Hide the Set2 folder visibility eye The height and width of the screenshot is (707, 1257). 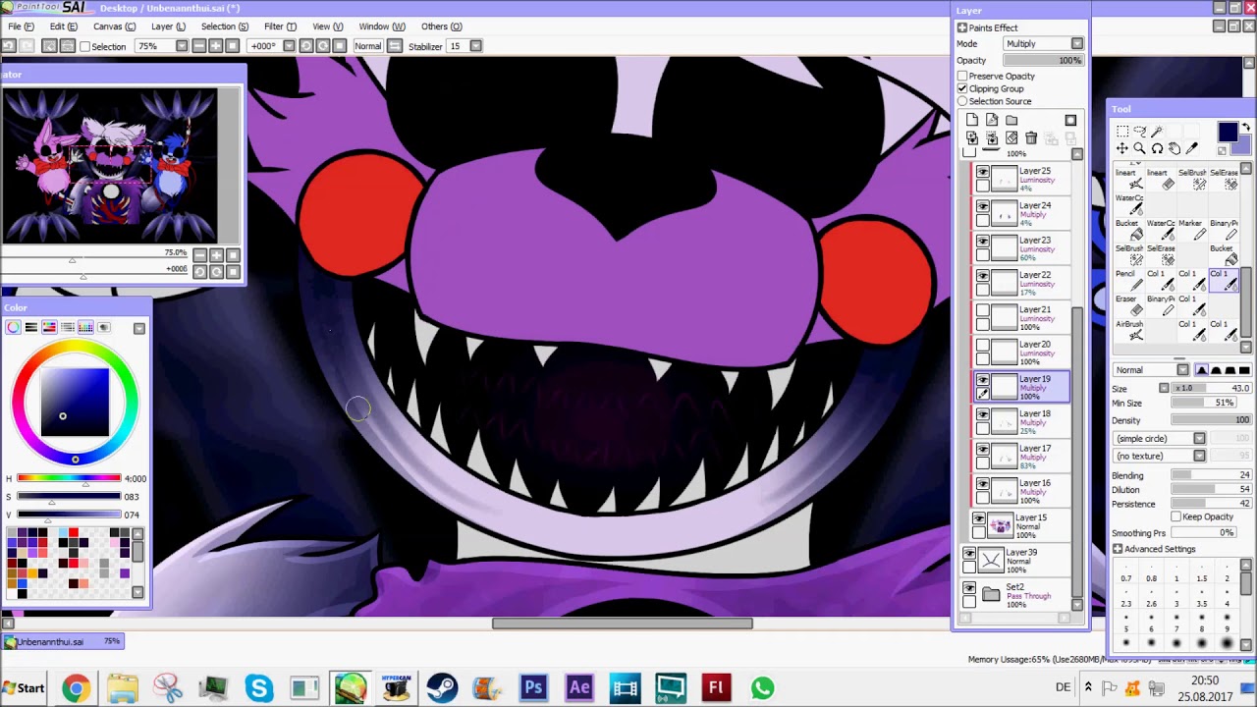tap(969, 587)
